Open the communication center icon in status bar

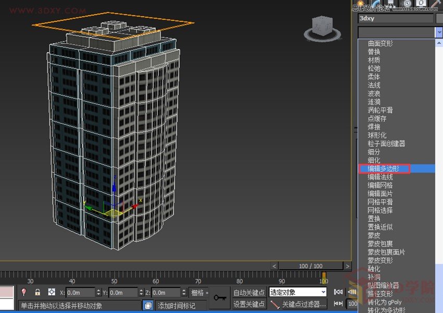tap(148, 305)
